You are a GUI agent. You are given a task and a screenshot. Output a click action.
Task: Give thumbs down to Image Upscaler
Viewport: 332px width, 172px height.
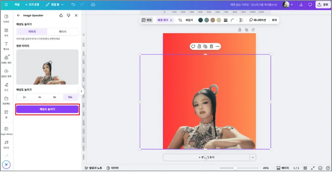[x=68, y=15]
